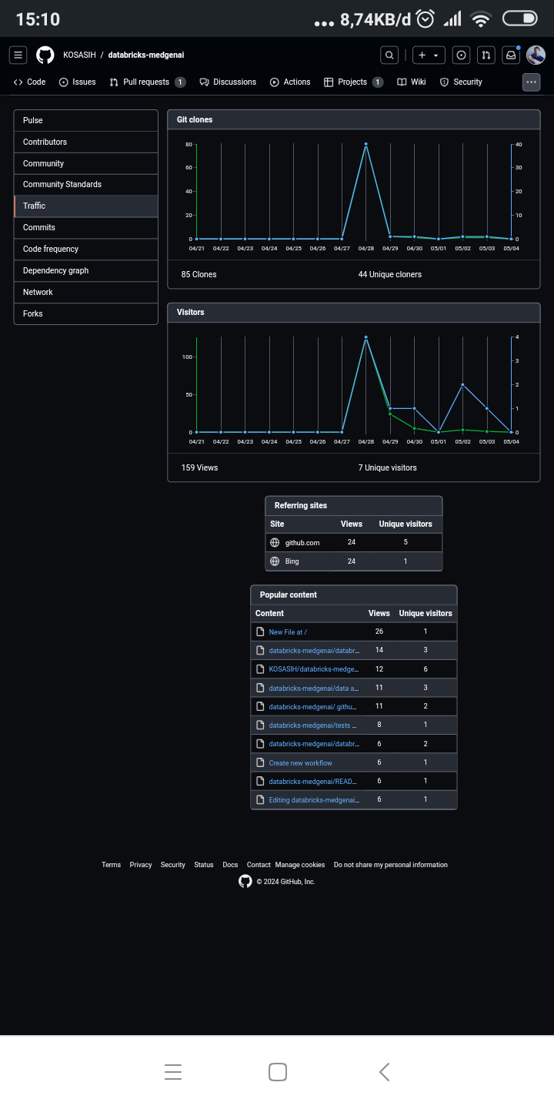Screen dimensions: 554x1109
Task: Click the globe icon beside Bing
Action: tap(275, 561)
